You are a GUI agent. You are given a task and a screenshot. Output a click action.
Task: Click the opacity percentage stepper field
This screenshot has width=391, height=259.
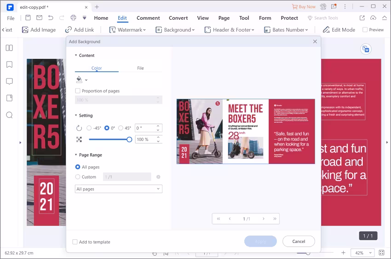pos(149,140)
